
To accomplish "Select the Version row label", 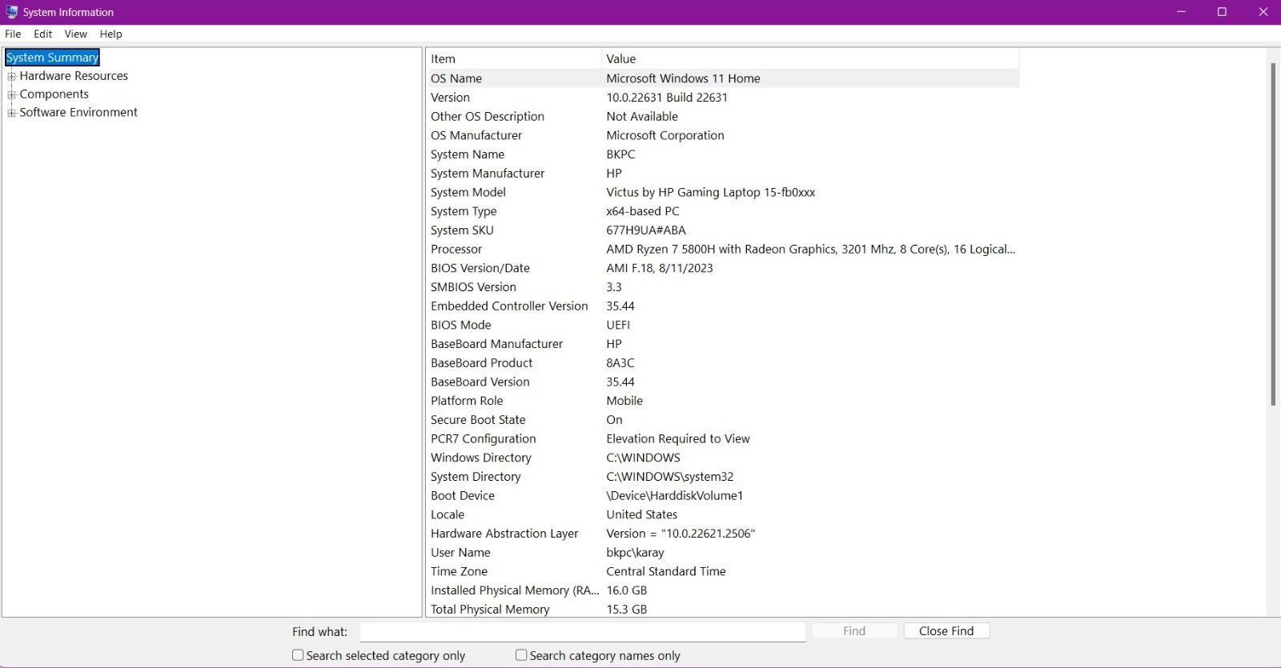I will pyautogui.click(x=450, y=98).
